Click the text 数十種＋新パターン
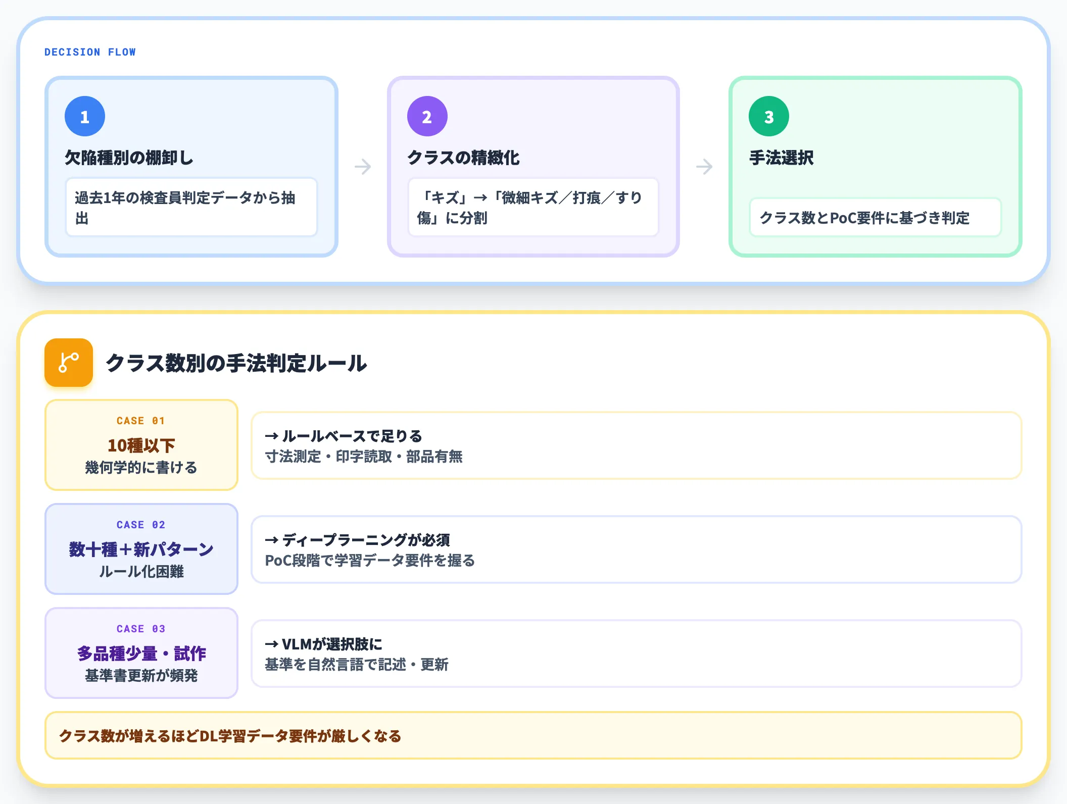Viewport: 1067px width, 804px height. pyautogui.click(x=141, y=549)
